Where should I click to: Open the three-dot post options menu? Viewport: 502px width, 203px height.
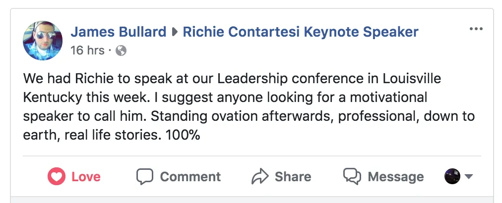[476, 29]
